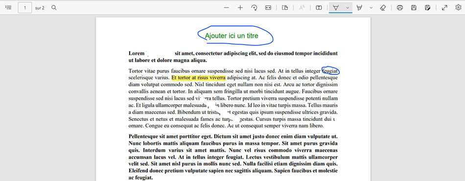This screenshot has width=465, height=181.
Task: Click the bold text 'ut labore et dolore magna aliqua.'
Action: (x=167, y=61)
